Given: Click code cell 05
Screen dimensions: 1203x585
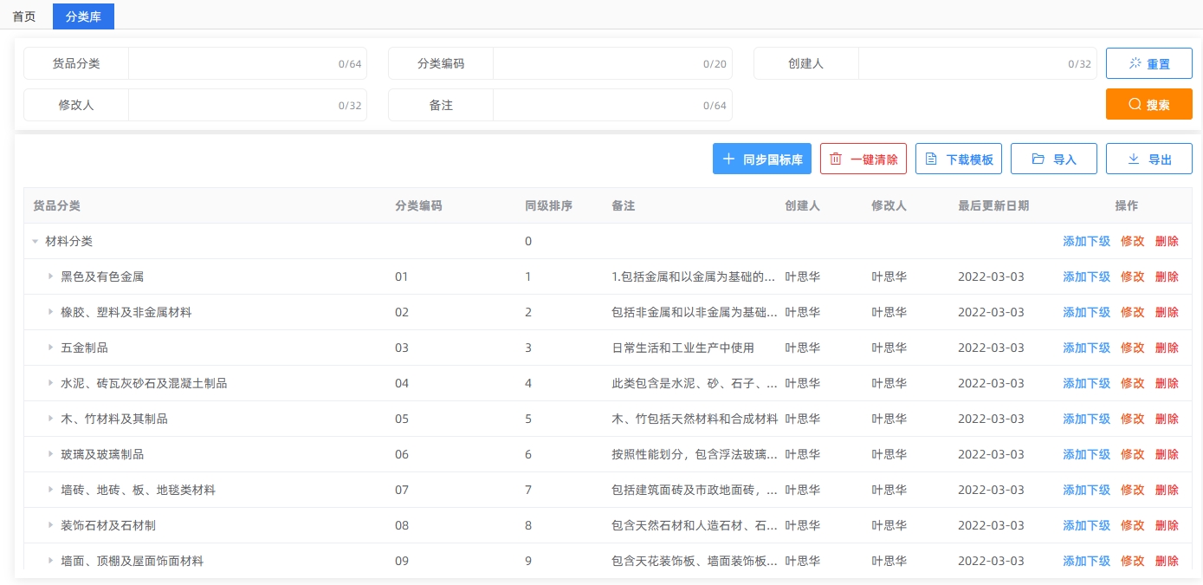Looking at the screenshot, I should tap(402, 419).
